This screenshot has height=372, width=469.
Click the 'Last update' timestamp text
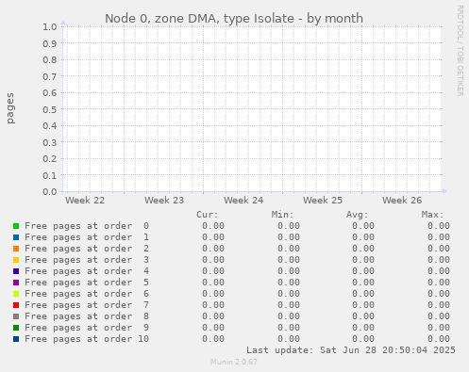pos(351,350)
